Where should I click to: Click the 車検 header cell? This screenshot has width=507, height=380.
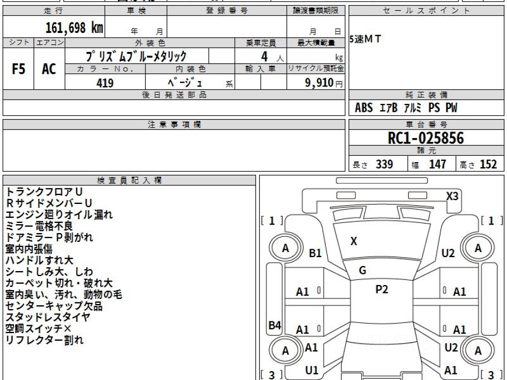pyautogui.click(x=136, y=11)
